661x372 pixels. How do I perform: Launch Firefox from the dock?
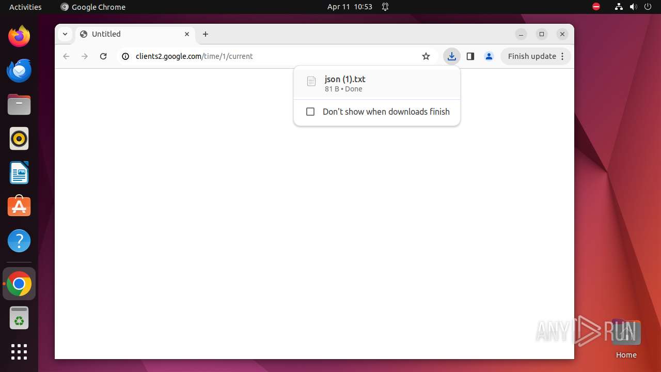coord(19,36)
